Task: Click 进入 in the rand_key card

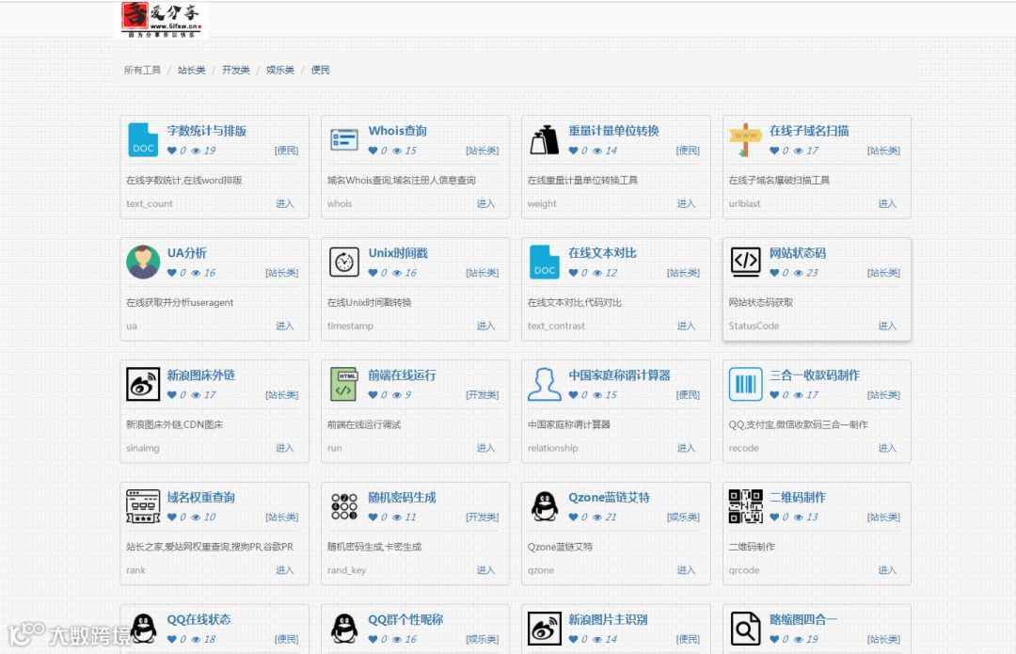Action: tap(485, 570)
